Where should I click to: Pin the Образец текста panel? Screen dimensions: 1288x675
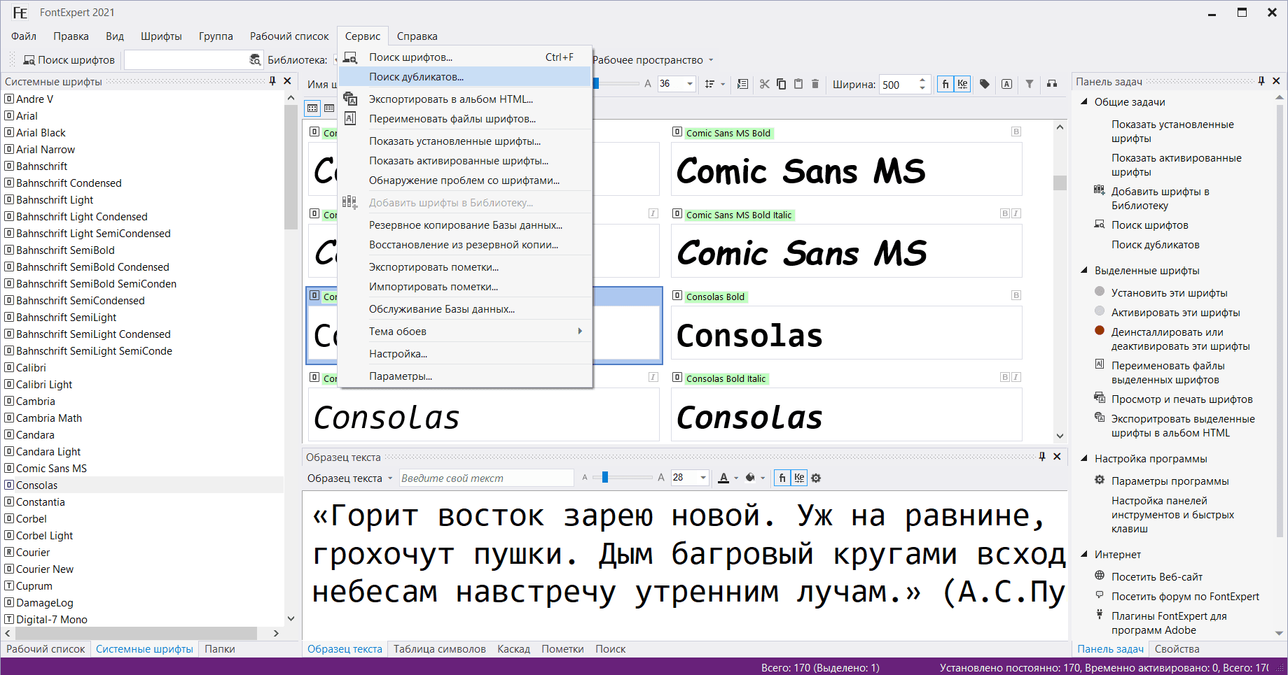(x=1042, y=457)
